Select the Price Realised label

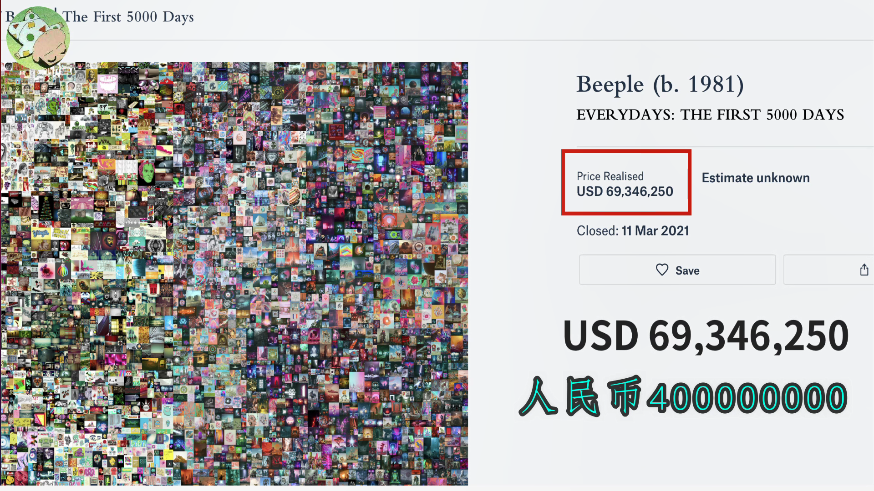(x=610, y=176)
